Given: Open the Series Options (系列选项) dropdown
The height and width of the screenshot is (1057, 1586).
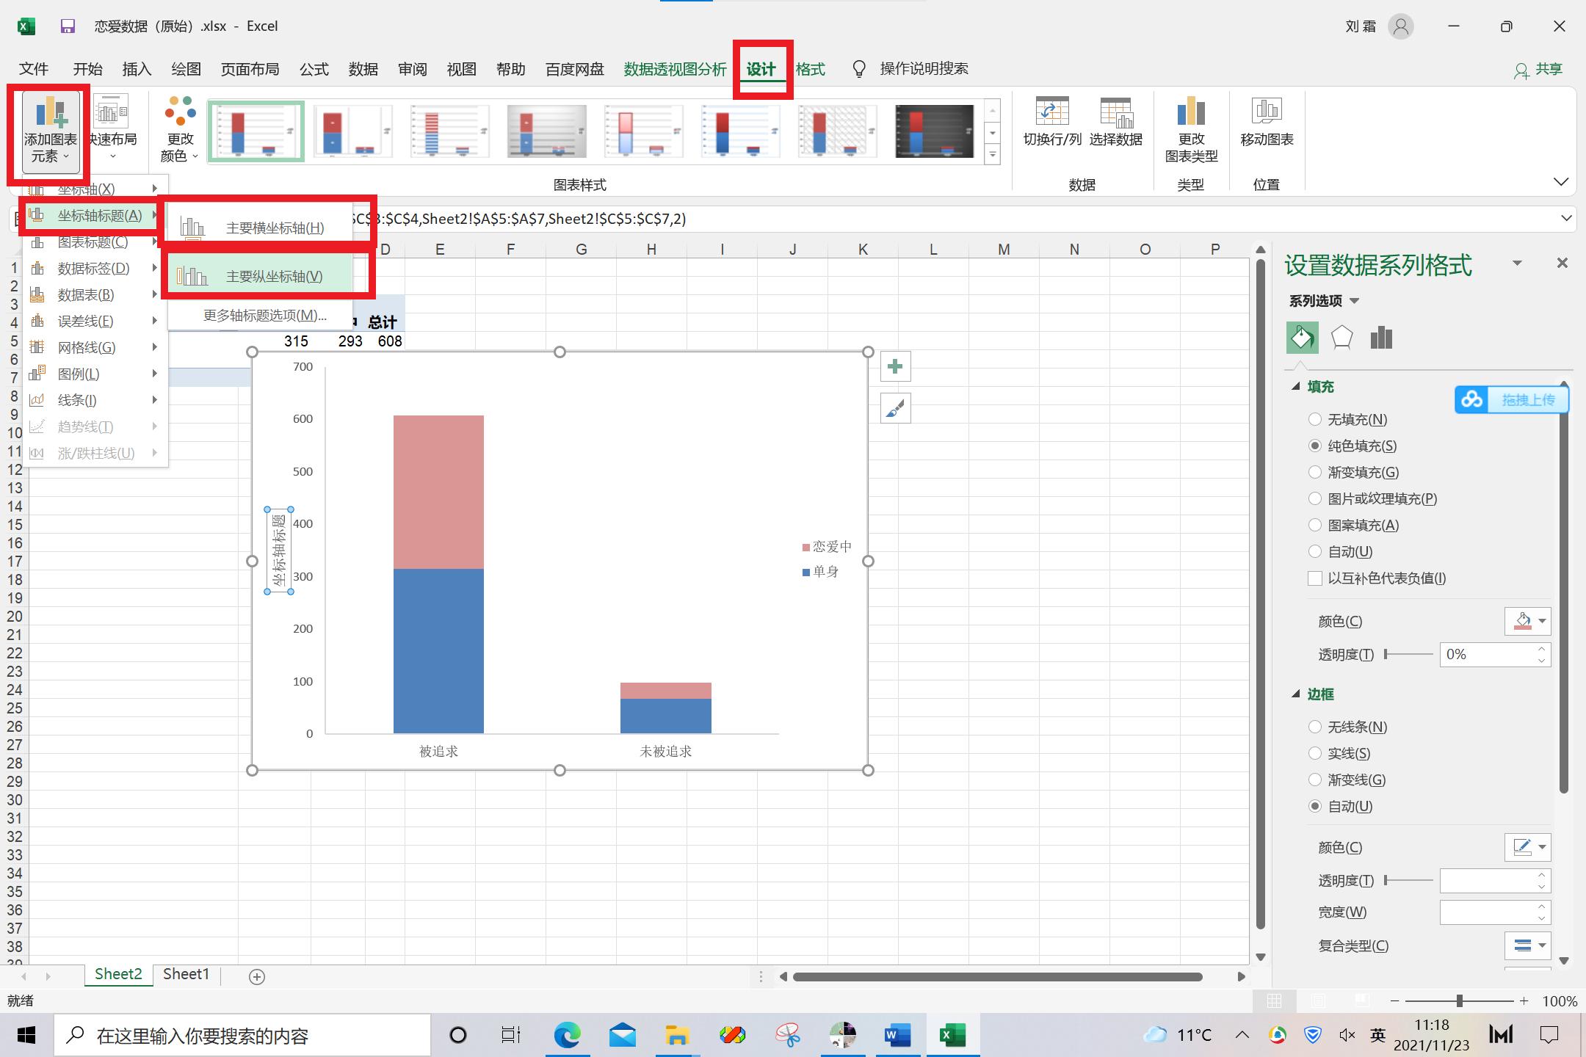Looking at the screenshot, I should pos(1325,301).
